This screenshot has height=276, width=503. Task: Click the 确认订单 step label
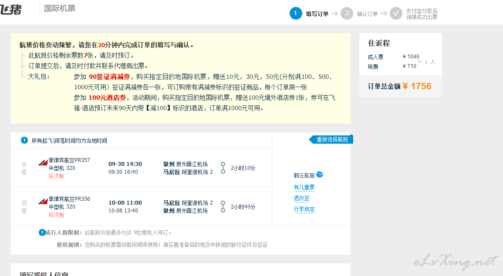point(367,14)
